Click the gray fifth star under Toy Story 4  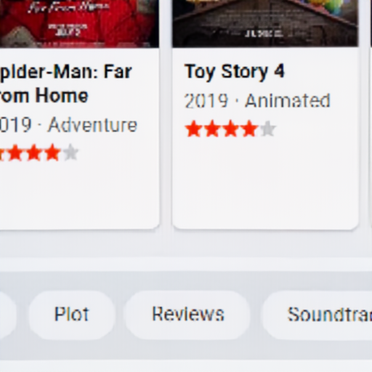(267, 129)
